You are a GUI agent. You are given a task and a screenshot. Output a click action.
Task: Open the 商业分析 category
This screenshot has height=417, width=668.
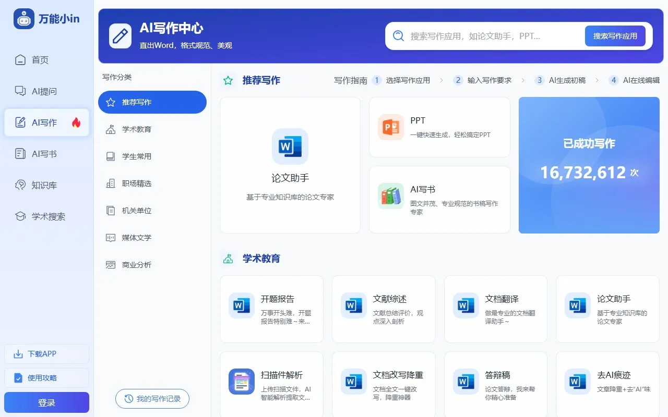(x=152, y=264)
